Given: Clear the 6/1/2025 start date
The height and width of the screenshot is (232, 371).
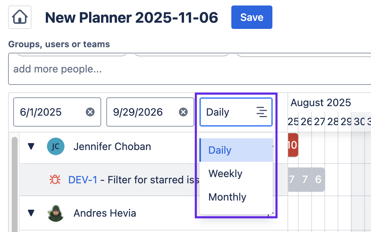Looking at the screenshot, I should (90, 112).
